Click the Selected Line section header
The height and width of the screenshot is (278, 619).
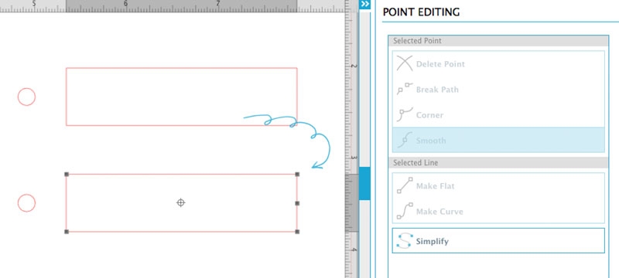498,162
